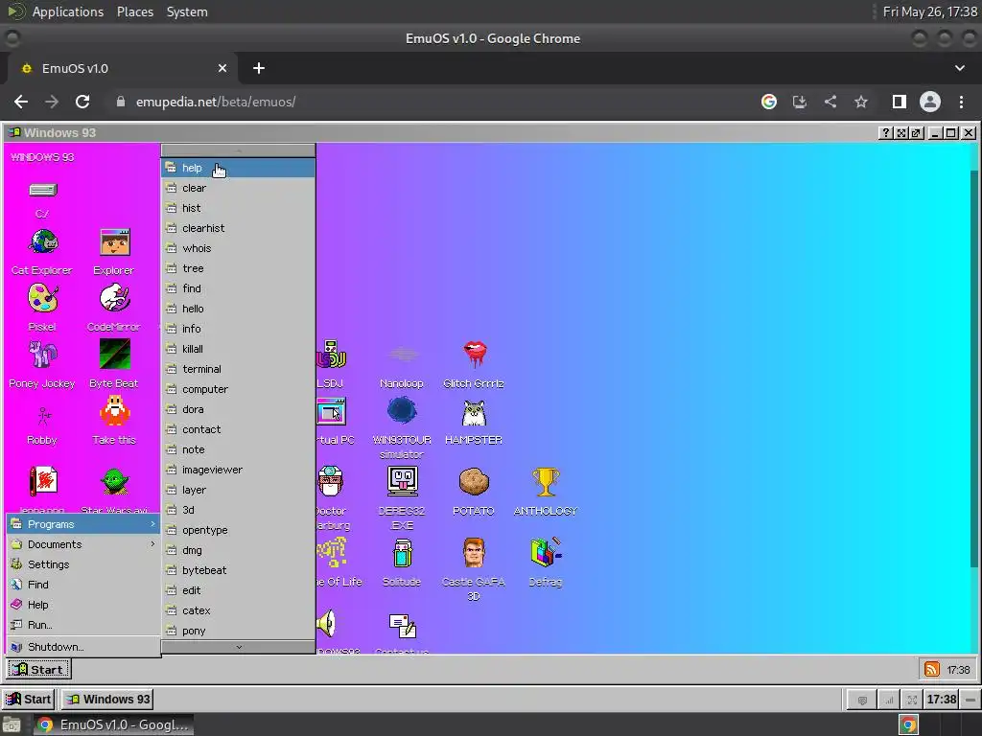Expand the Programs submenu arrow
This screenshot has width=982, height=736.
(x=152, y=524)
